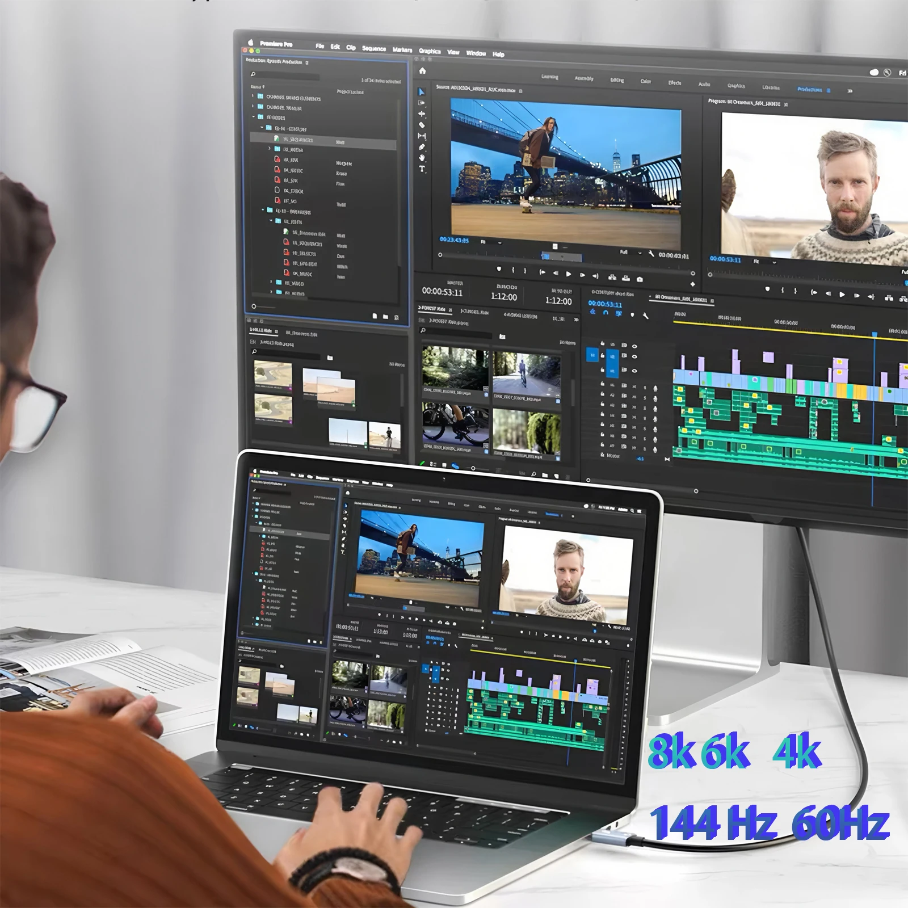Viewport: 908px width, 908px height.
Task: Open the Sequence menu
Action: coord(375,50)
